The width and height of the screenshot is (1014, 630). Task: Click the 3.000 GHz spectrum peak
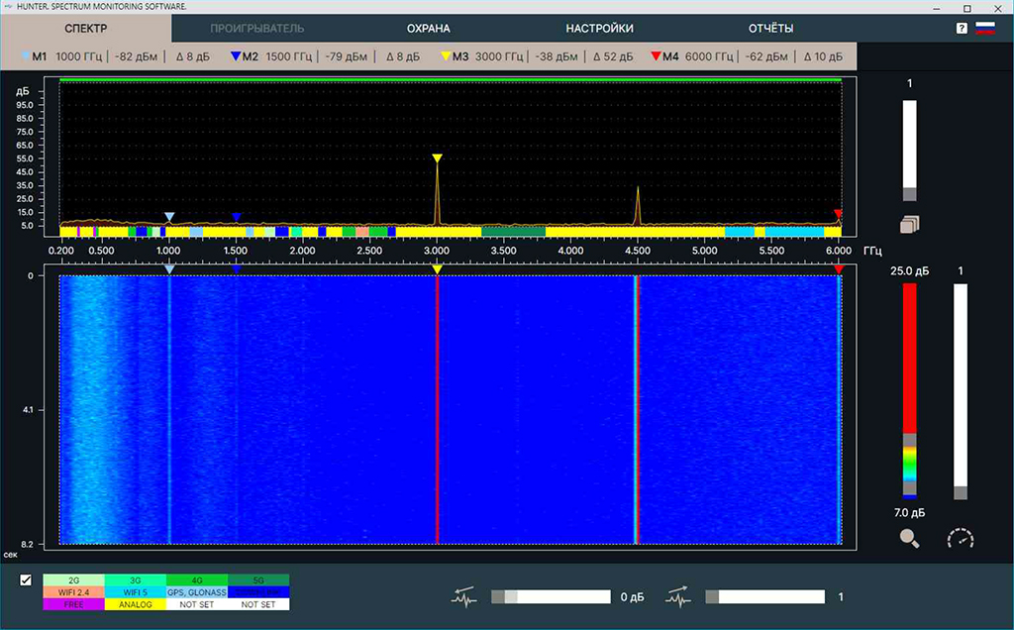[x=437, y=194]
